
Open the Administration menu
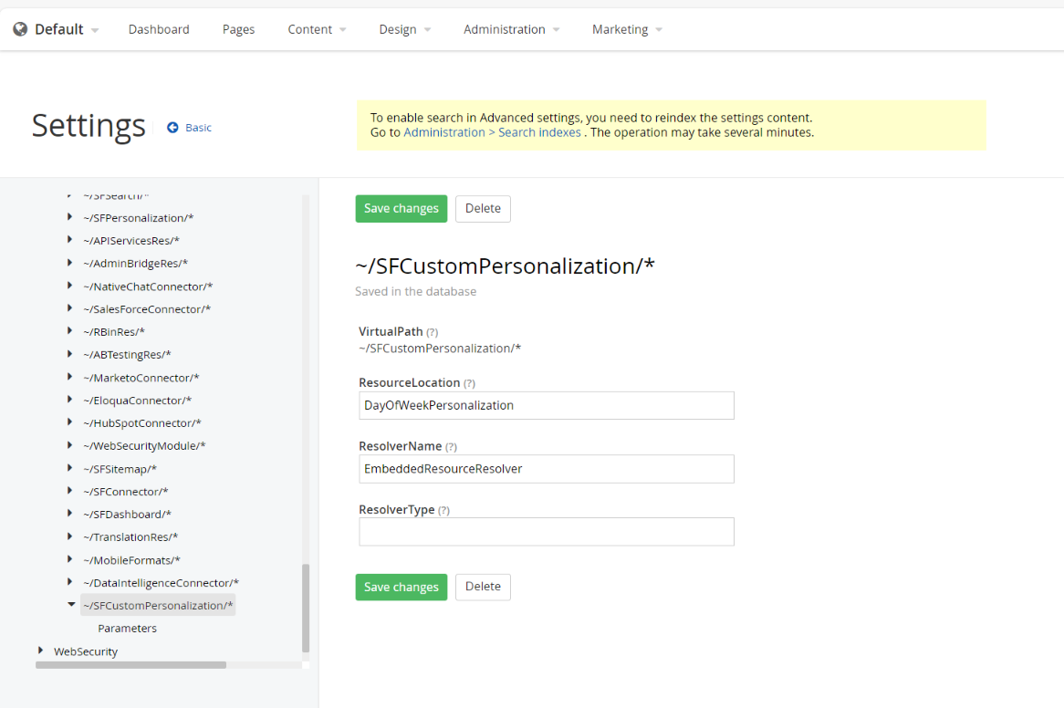click(x=512, y=29)
